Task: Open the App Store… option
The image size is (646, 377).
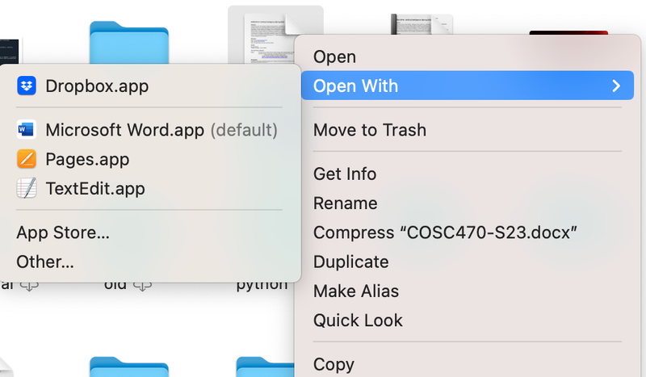Action: (x=63, y=232)
